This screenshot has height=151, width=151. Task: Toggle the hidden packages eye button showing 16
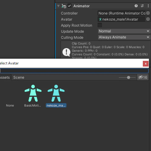143,77
